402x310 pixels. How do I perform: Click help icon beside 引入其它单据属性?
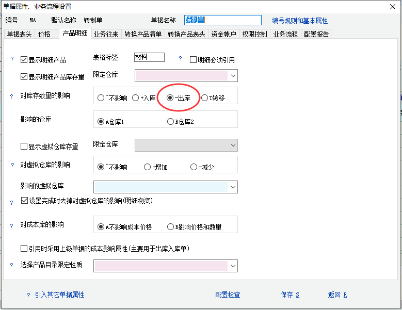[x=28, y=295]
